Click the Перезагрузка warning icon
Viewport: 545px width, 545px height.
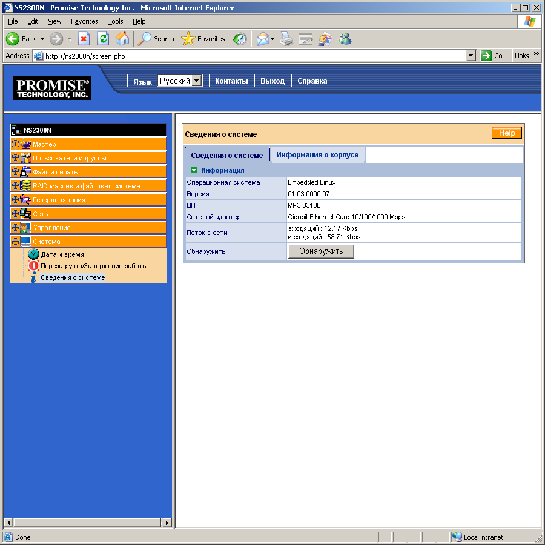click(x=33, y=266)
